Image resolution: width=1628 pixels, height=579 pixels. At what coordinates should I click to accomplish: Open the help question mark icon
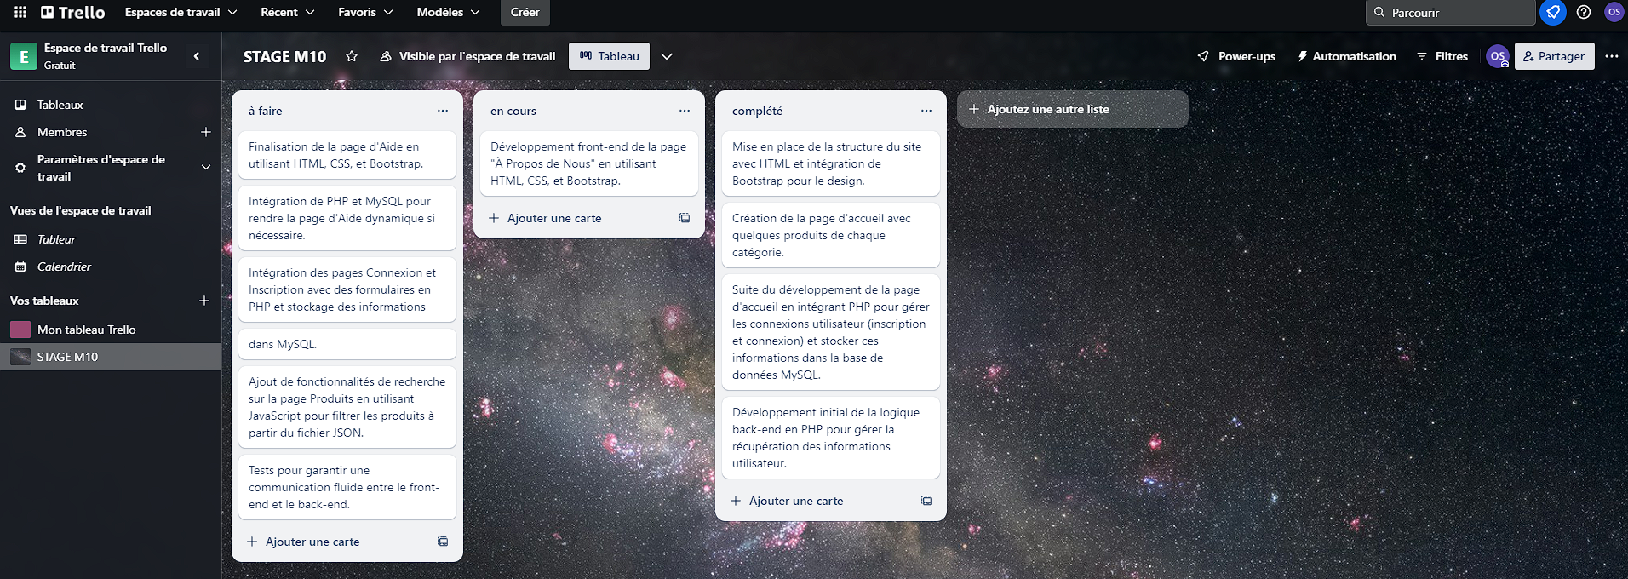pos(1584,12)
